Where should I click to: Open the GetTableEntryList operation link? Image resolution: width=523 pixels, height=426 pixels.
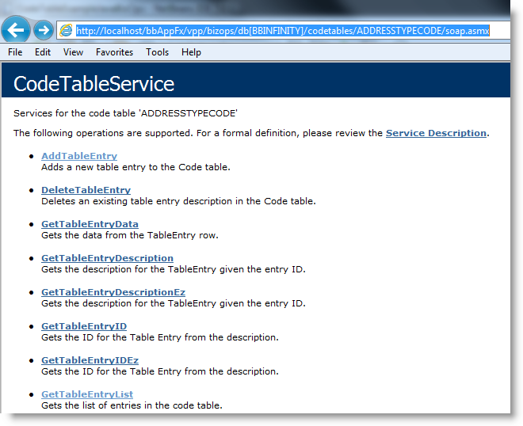coord(87,394)
